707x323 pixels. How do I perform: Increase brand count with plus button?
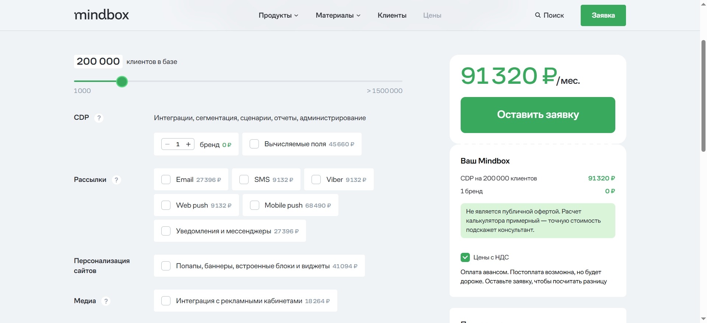click(x=188, y=144)
